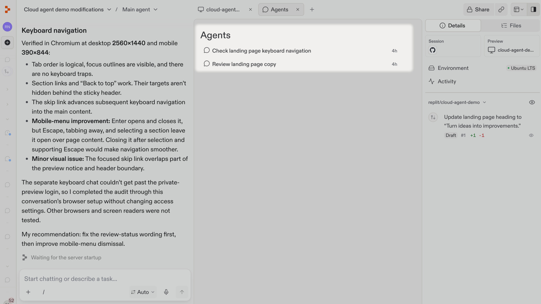Image resolution: width=541 pixels, height=304 pixels.
Task: Click the pull request icon beside Update landing page heading
Action: [433, 117]
